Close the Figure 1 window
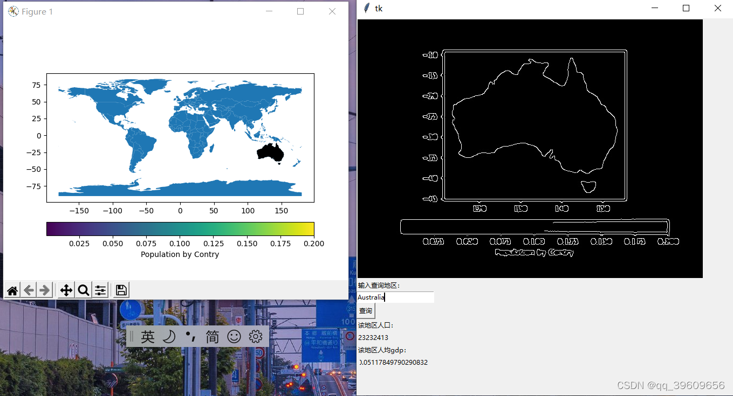733x396 pixels. (x=332, y=11)
